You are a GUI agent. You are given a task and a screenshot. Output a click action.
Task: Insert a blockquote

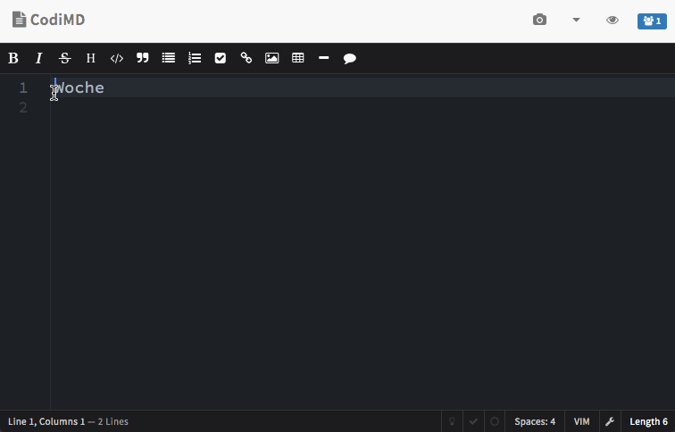coord(143,58)
